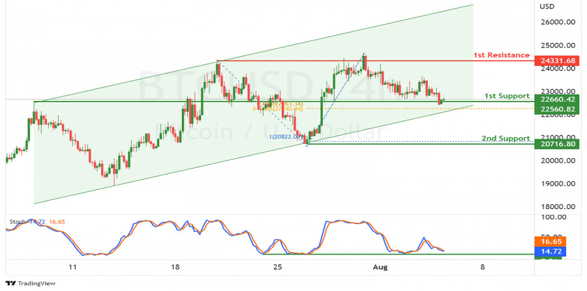This screenshot has height=291, width=587.
Task: Click date label 18 on time axis
Action: tap(175, 267)
